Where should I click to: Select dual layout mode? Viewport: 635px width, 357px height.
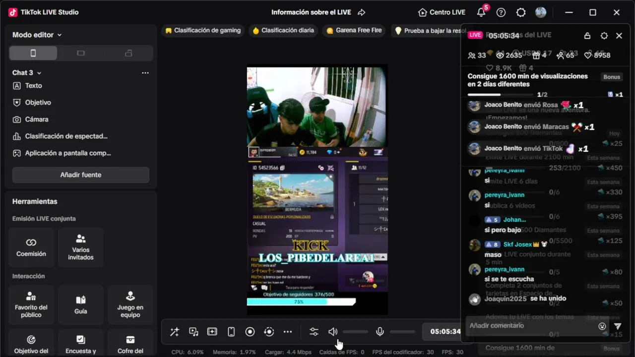pyautogui.click(x=128, y=53)
